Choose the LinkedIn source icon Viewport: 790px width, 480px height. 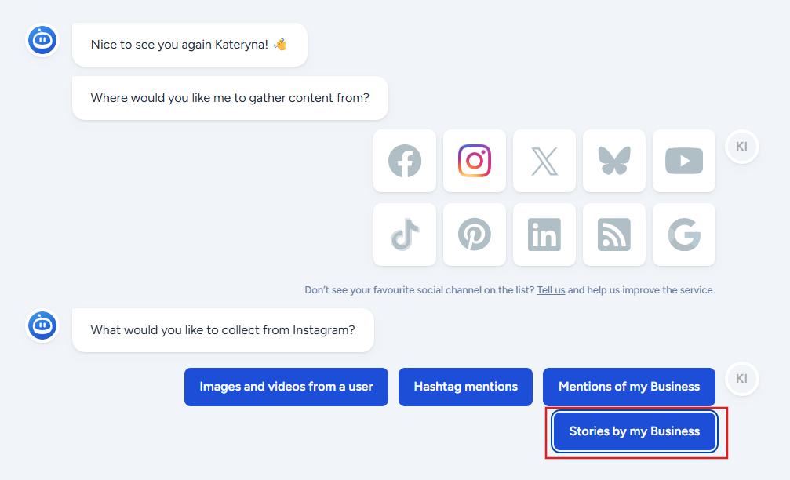[x=544, y=235]
